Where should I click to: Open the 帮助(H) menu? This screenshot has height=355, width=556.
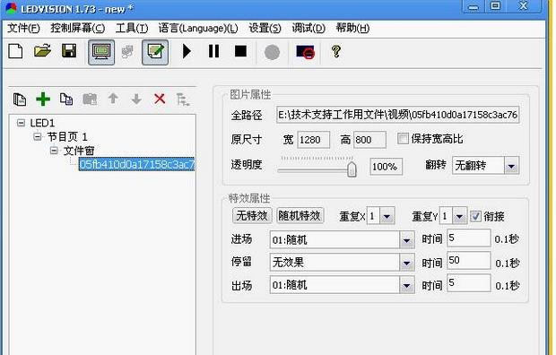point(352,28)
